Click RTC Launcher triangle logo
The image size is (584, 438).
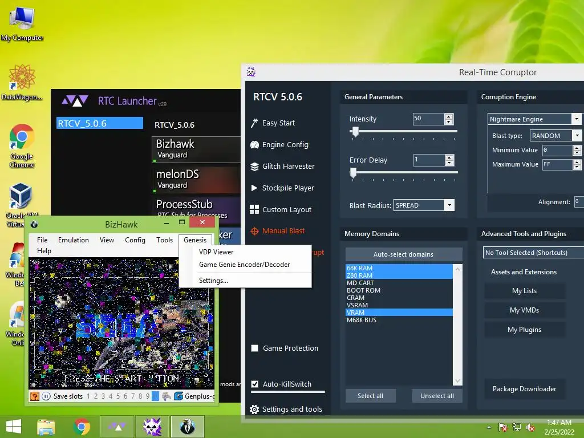[75, 100]
